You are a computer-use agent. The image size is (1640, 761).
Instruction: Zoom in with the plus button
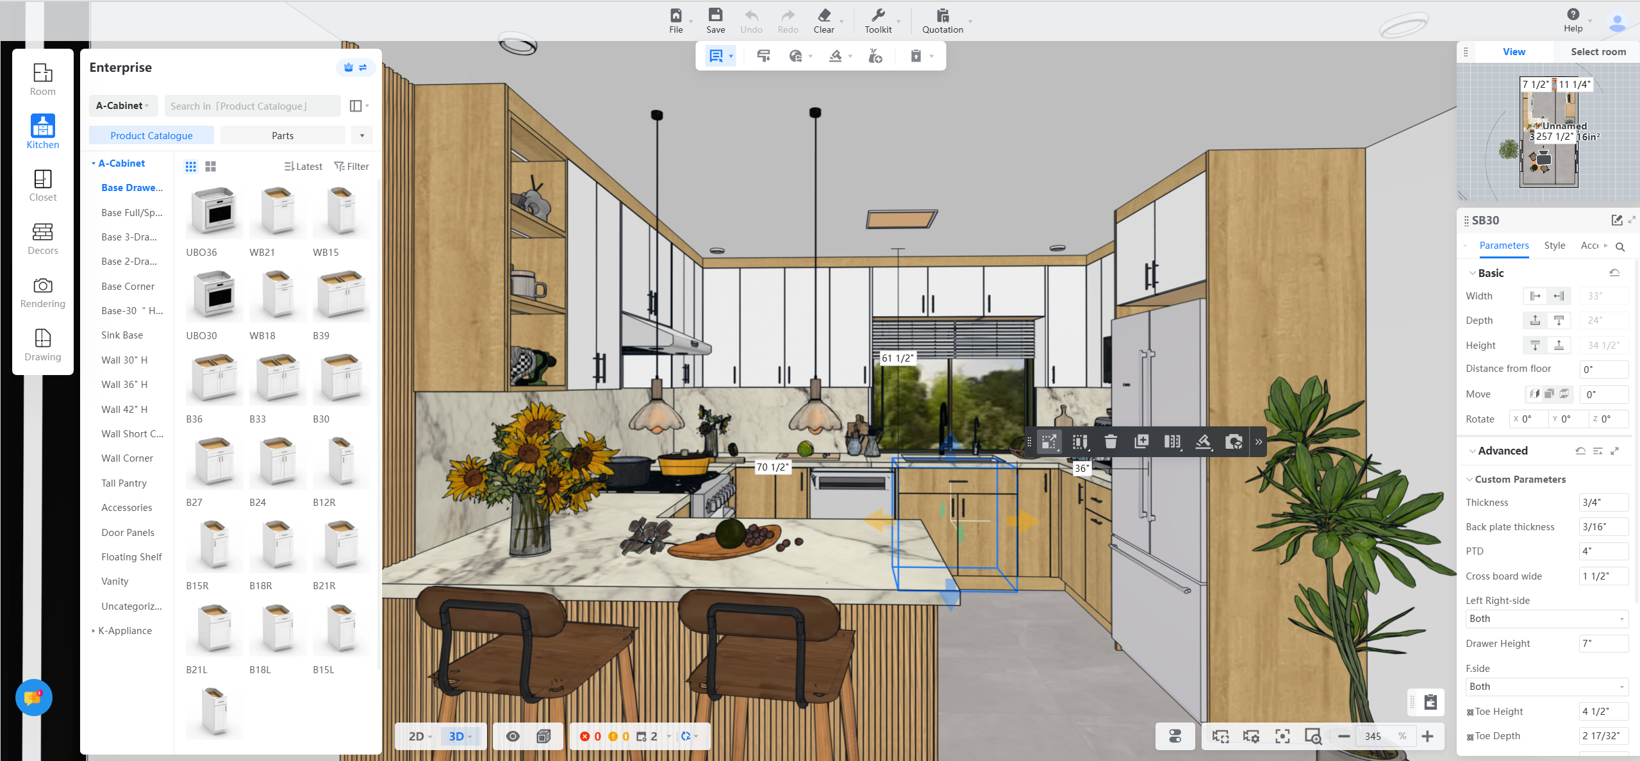[x=1427, y=736]
